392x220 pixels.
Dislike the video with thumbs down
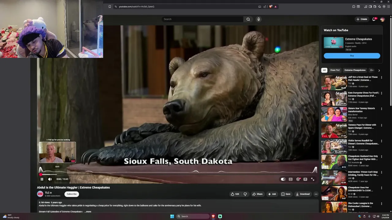point(245,194)
